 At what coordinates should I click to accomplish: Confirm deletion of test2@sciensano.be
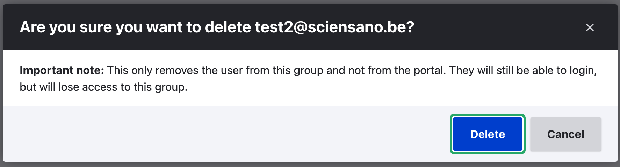pyautogui.click(x=488, y=134)
